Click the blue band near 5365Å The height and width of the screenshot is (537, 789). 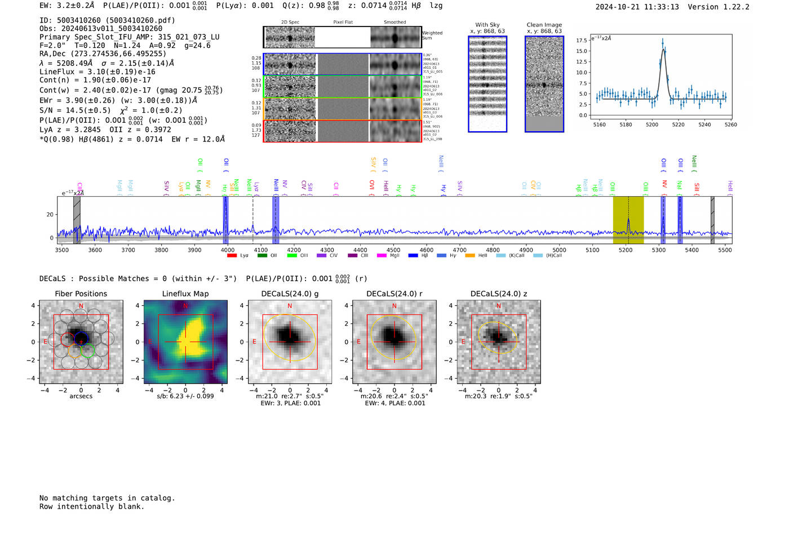(x=680, y=220)
